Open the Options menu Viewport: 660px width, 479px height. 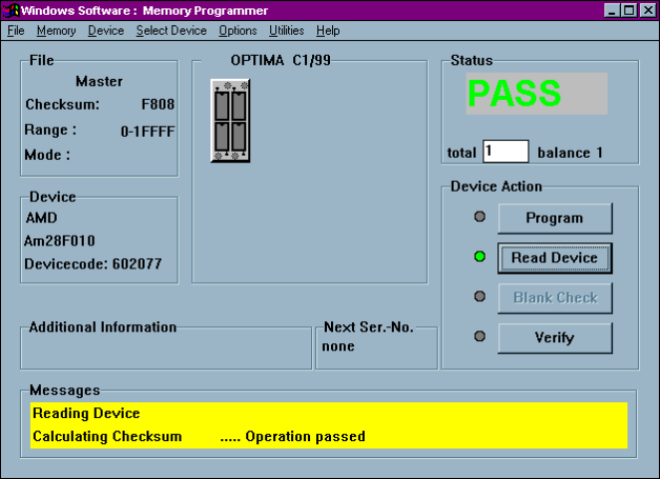pyautogui.click(x=238, y=31)
